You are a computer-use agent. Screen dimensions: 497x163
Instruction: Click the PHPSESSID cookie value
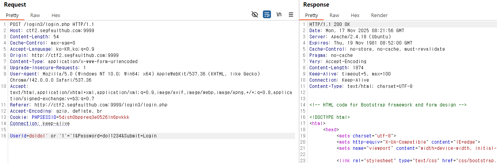[x=94, y=117]
